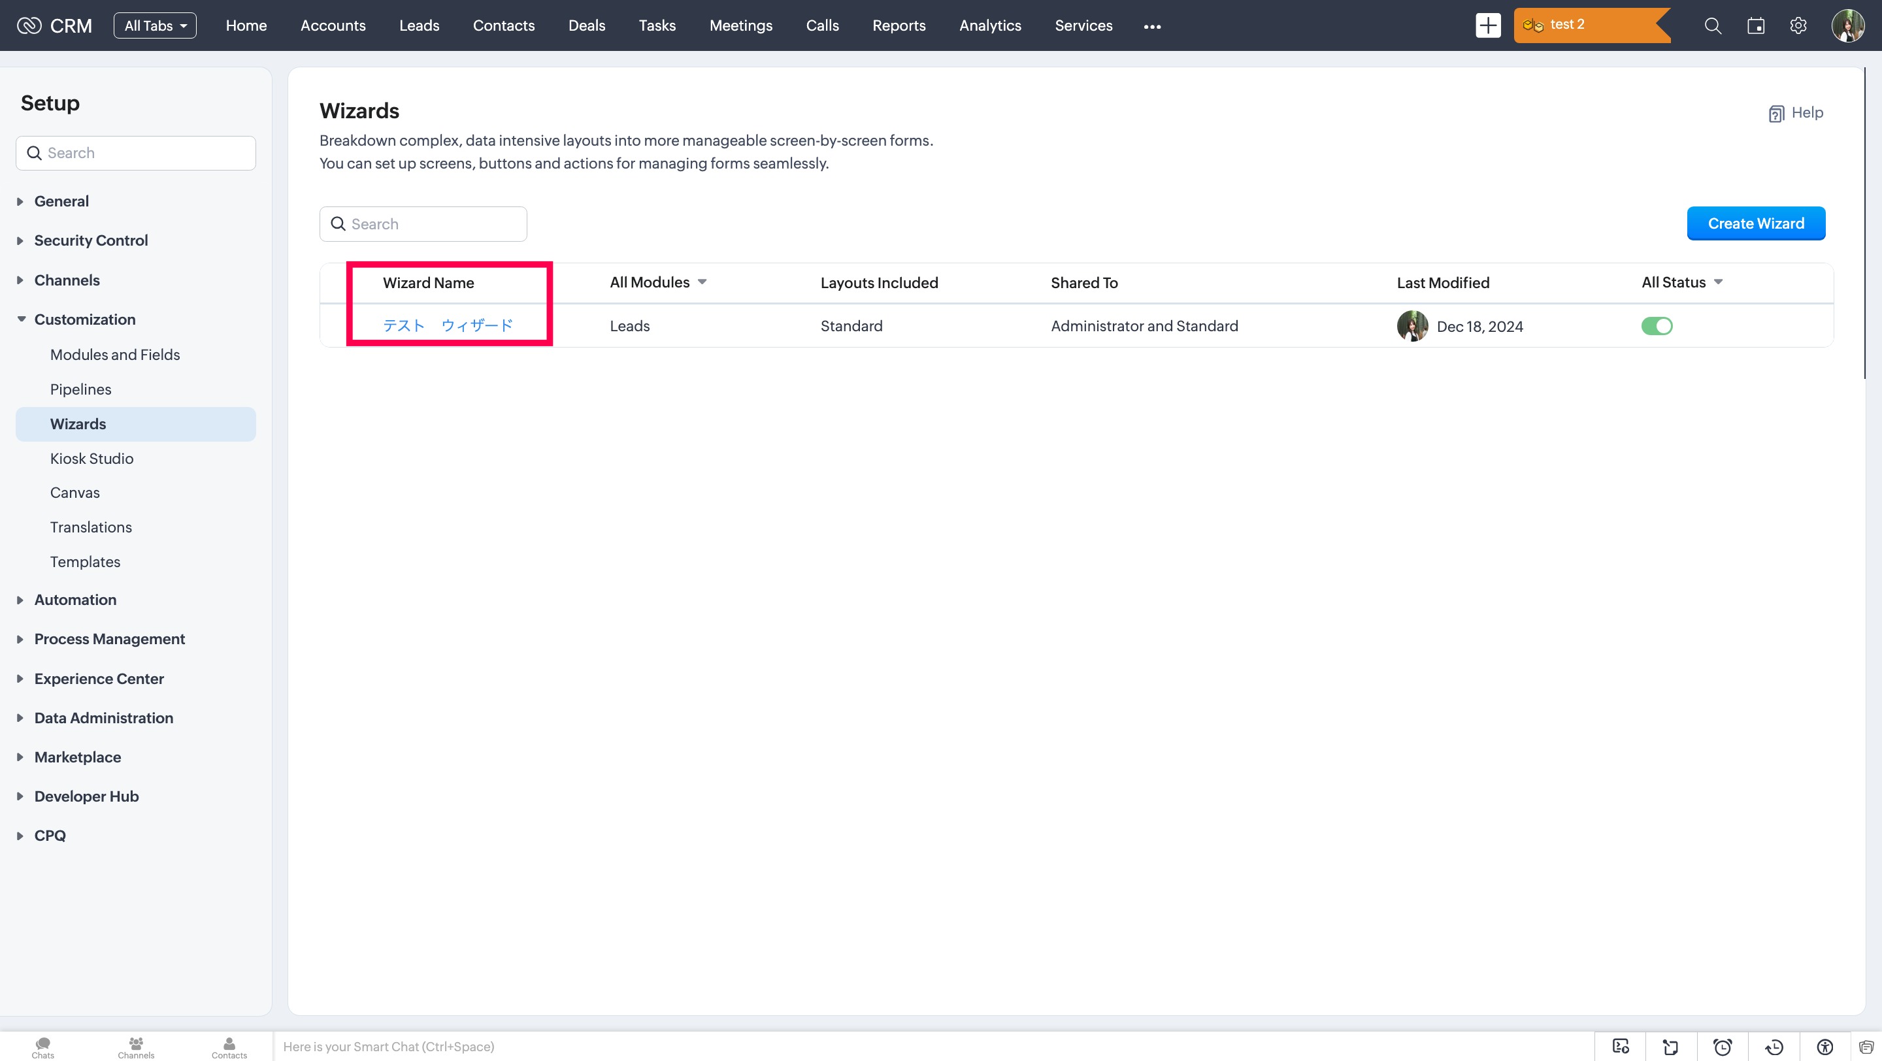Open the alarm clock reminders icon

point(1723,1047)
